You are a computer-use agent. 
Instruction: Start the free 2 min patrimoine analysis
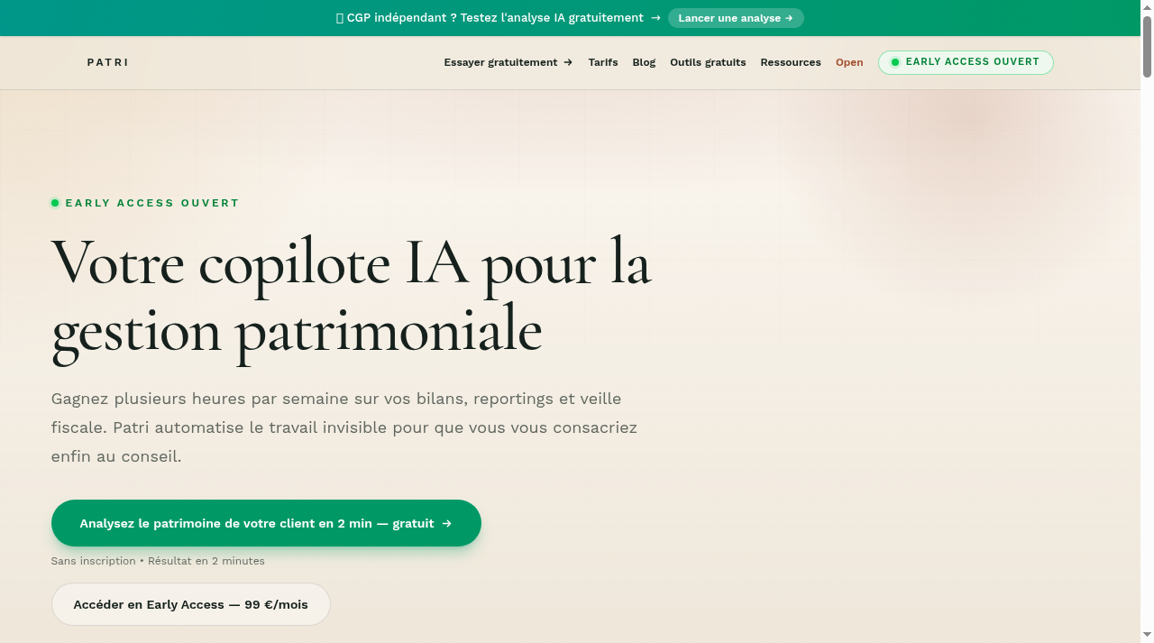click(266, 523)
